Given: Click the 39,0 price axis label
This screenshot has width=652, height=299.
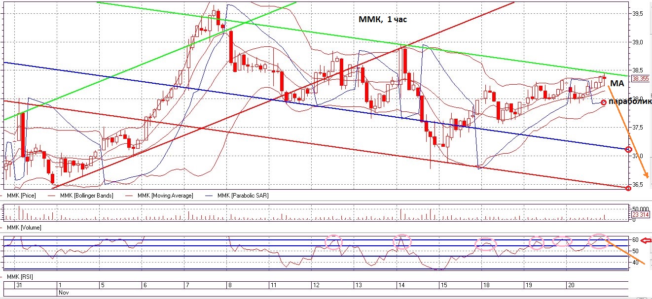Looking at the screenshot, I should (x=639, y=42).
